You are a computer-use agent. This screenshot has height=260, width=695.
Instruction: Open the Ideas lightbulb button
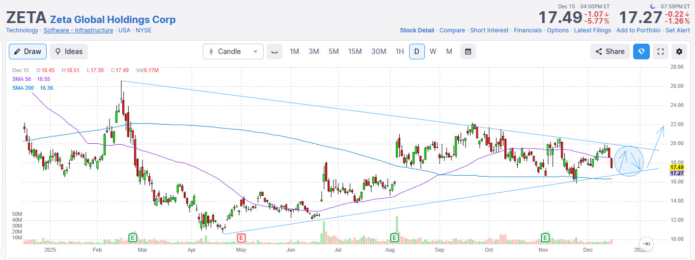(69, 52)
